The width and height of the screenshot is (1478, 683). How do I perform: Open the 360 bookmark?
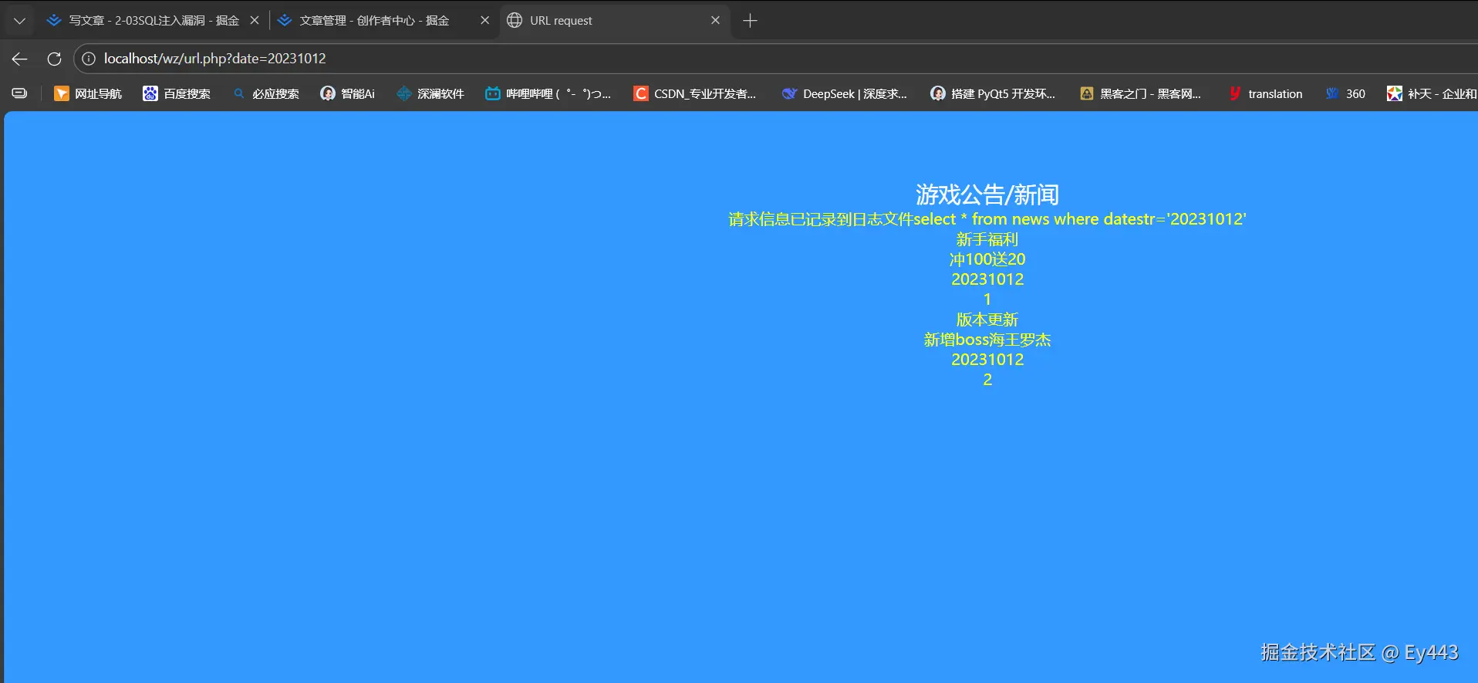[x=1345, y=93]
